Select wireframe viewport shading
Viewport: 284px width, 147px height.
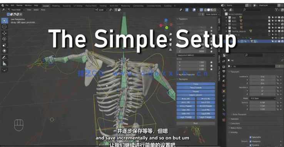(x=205, y=10)
